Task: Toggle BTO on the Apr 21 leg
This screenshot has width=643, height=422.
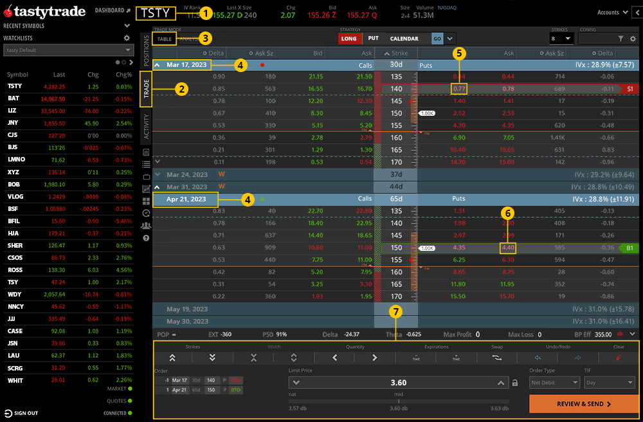Action: (235, 390)
